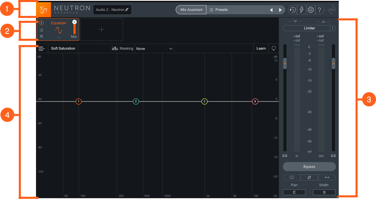Screen dimensions: 376x199
Task: Open the undo History clock icon
Action: pos(293,10)
